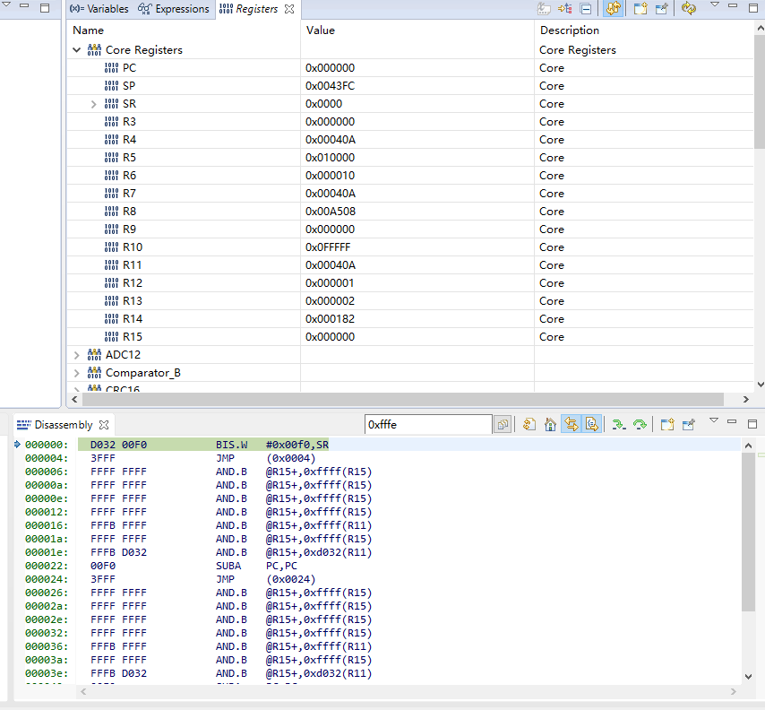Image resolution: width=765 pixels, height=710 pixels.
Task: Expand the SR register entry
Action: coord(94,104)
